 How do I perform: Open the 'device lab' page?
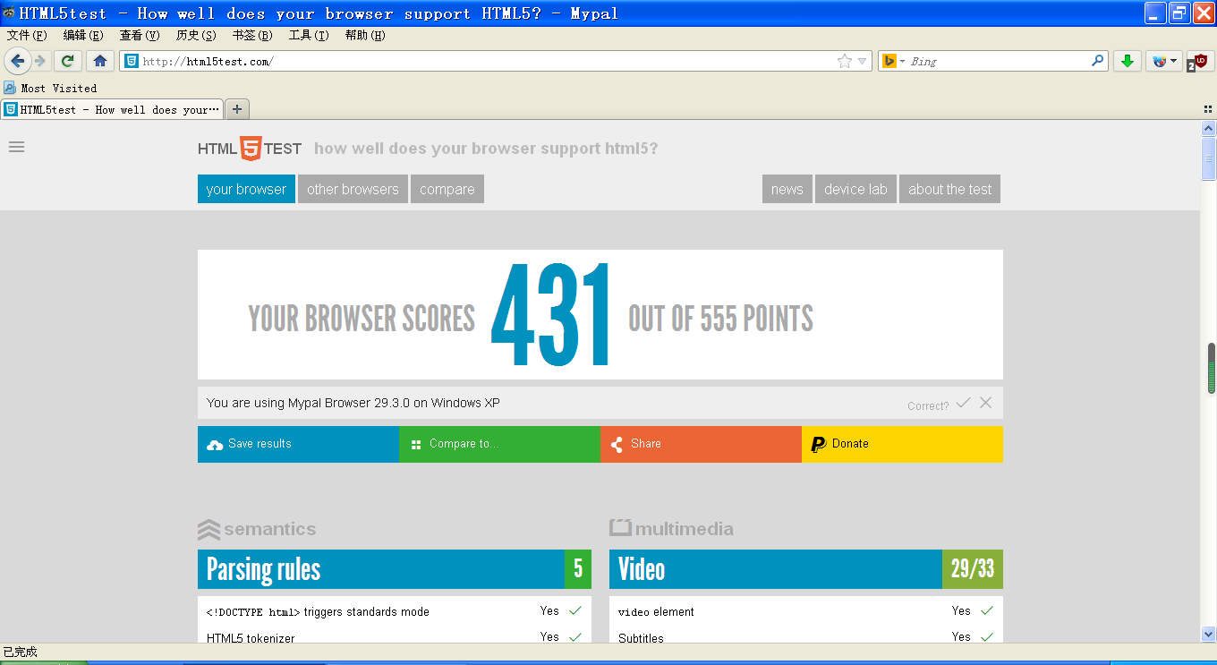[855, 189]
